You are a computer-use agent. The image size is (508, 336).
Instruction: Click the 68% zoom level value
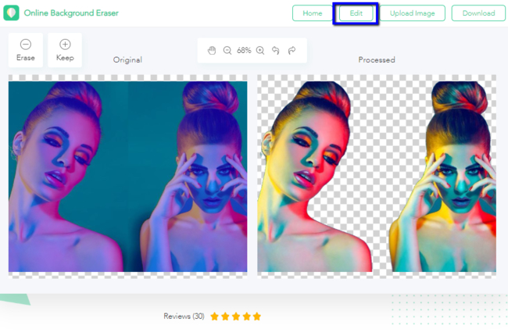pos(244,51)
